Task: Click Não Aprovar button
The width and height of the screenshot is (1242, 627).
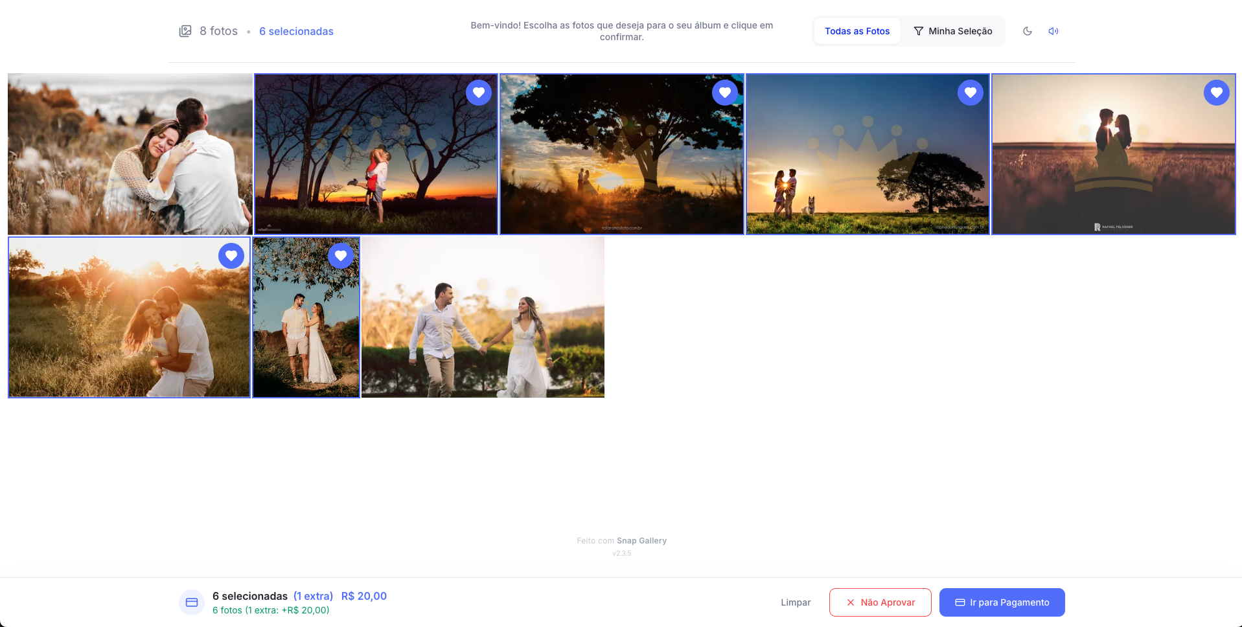Action: [880, 602]
